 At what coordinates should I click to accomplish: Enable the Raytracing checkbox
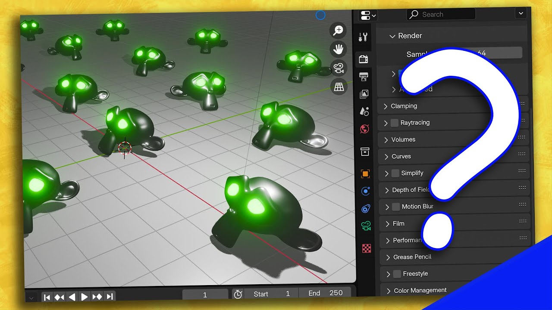pos(395,123)
